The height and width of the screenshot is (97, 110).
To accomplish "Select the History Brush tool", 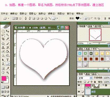I will click(x=8, y=48).
